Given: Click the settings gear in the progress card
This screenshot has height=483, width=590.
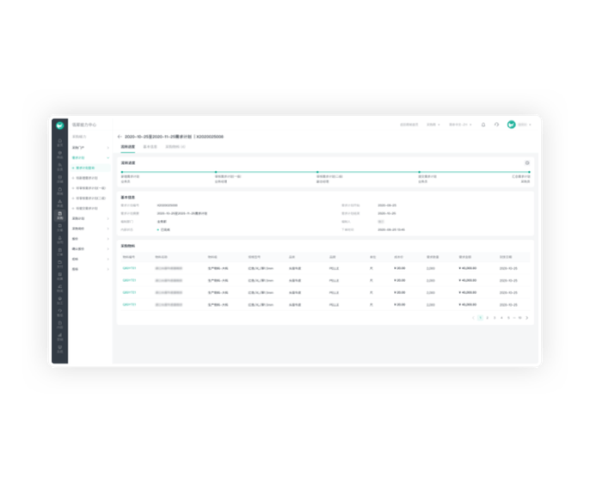Looking at the screenshot, I should coord(527,162).
